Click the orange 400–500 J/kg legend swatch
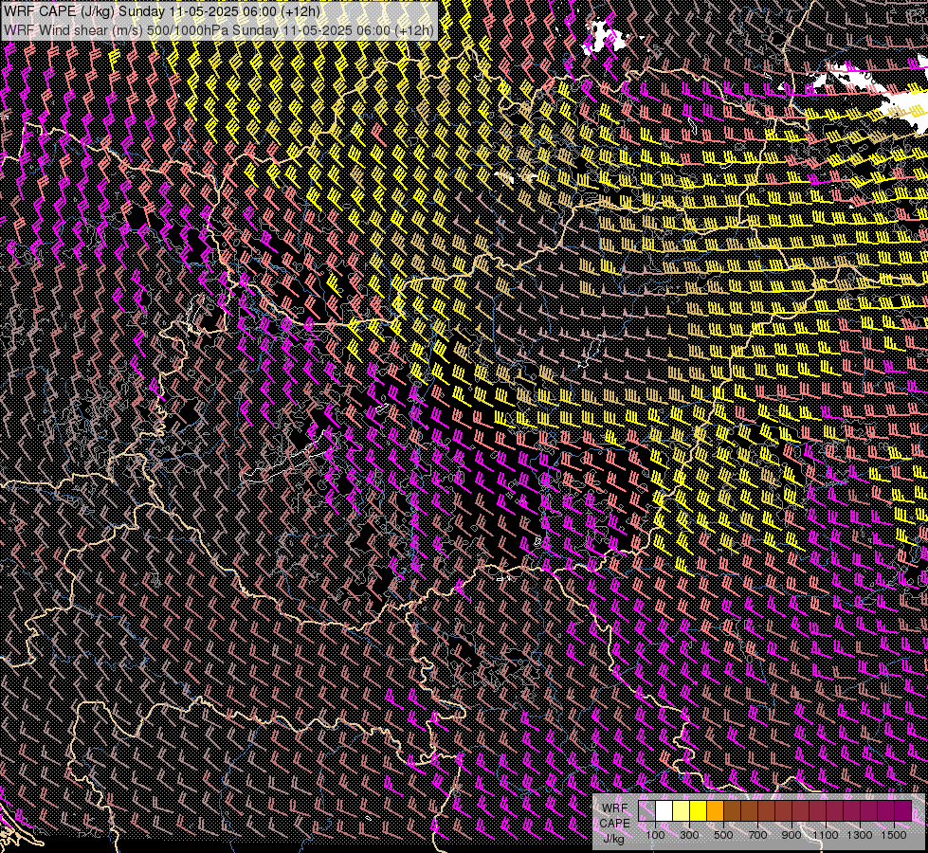The height and width of the screenshot is (853, 928). tap(715, 811)
